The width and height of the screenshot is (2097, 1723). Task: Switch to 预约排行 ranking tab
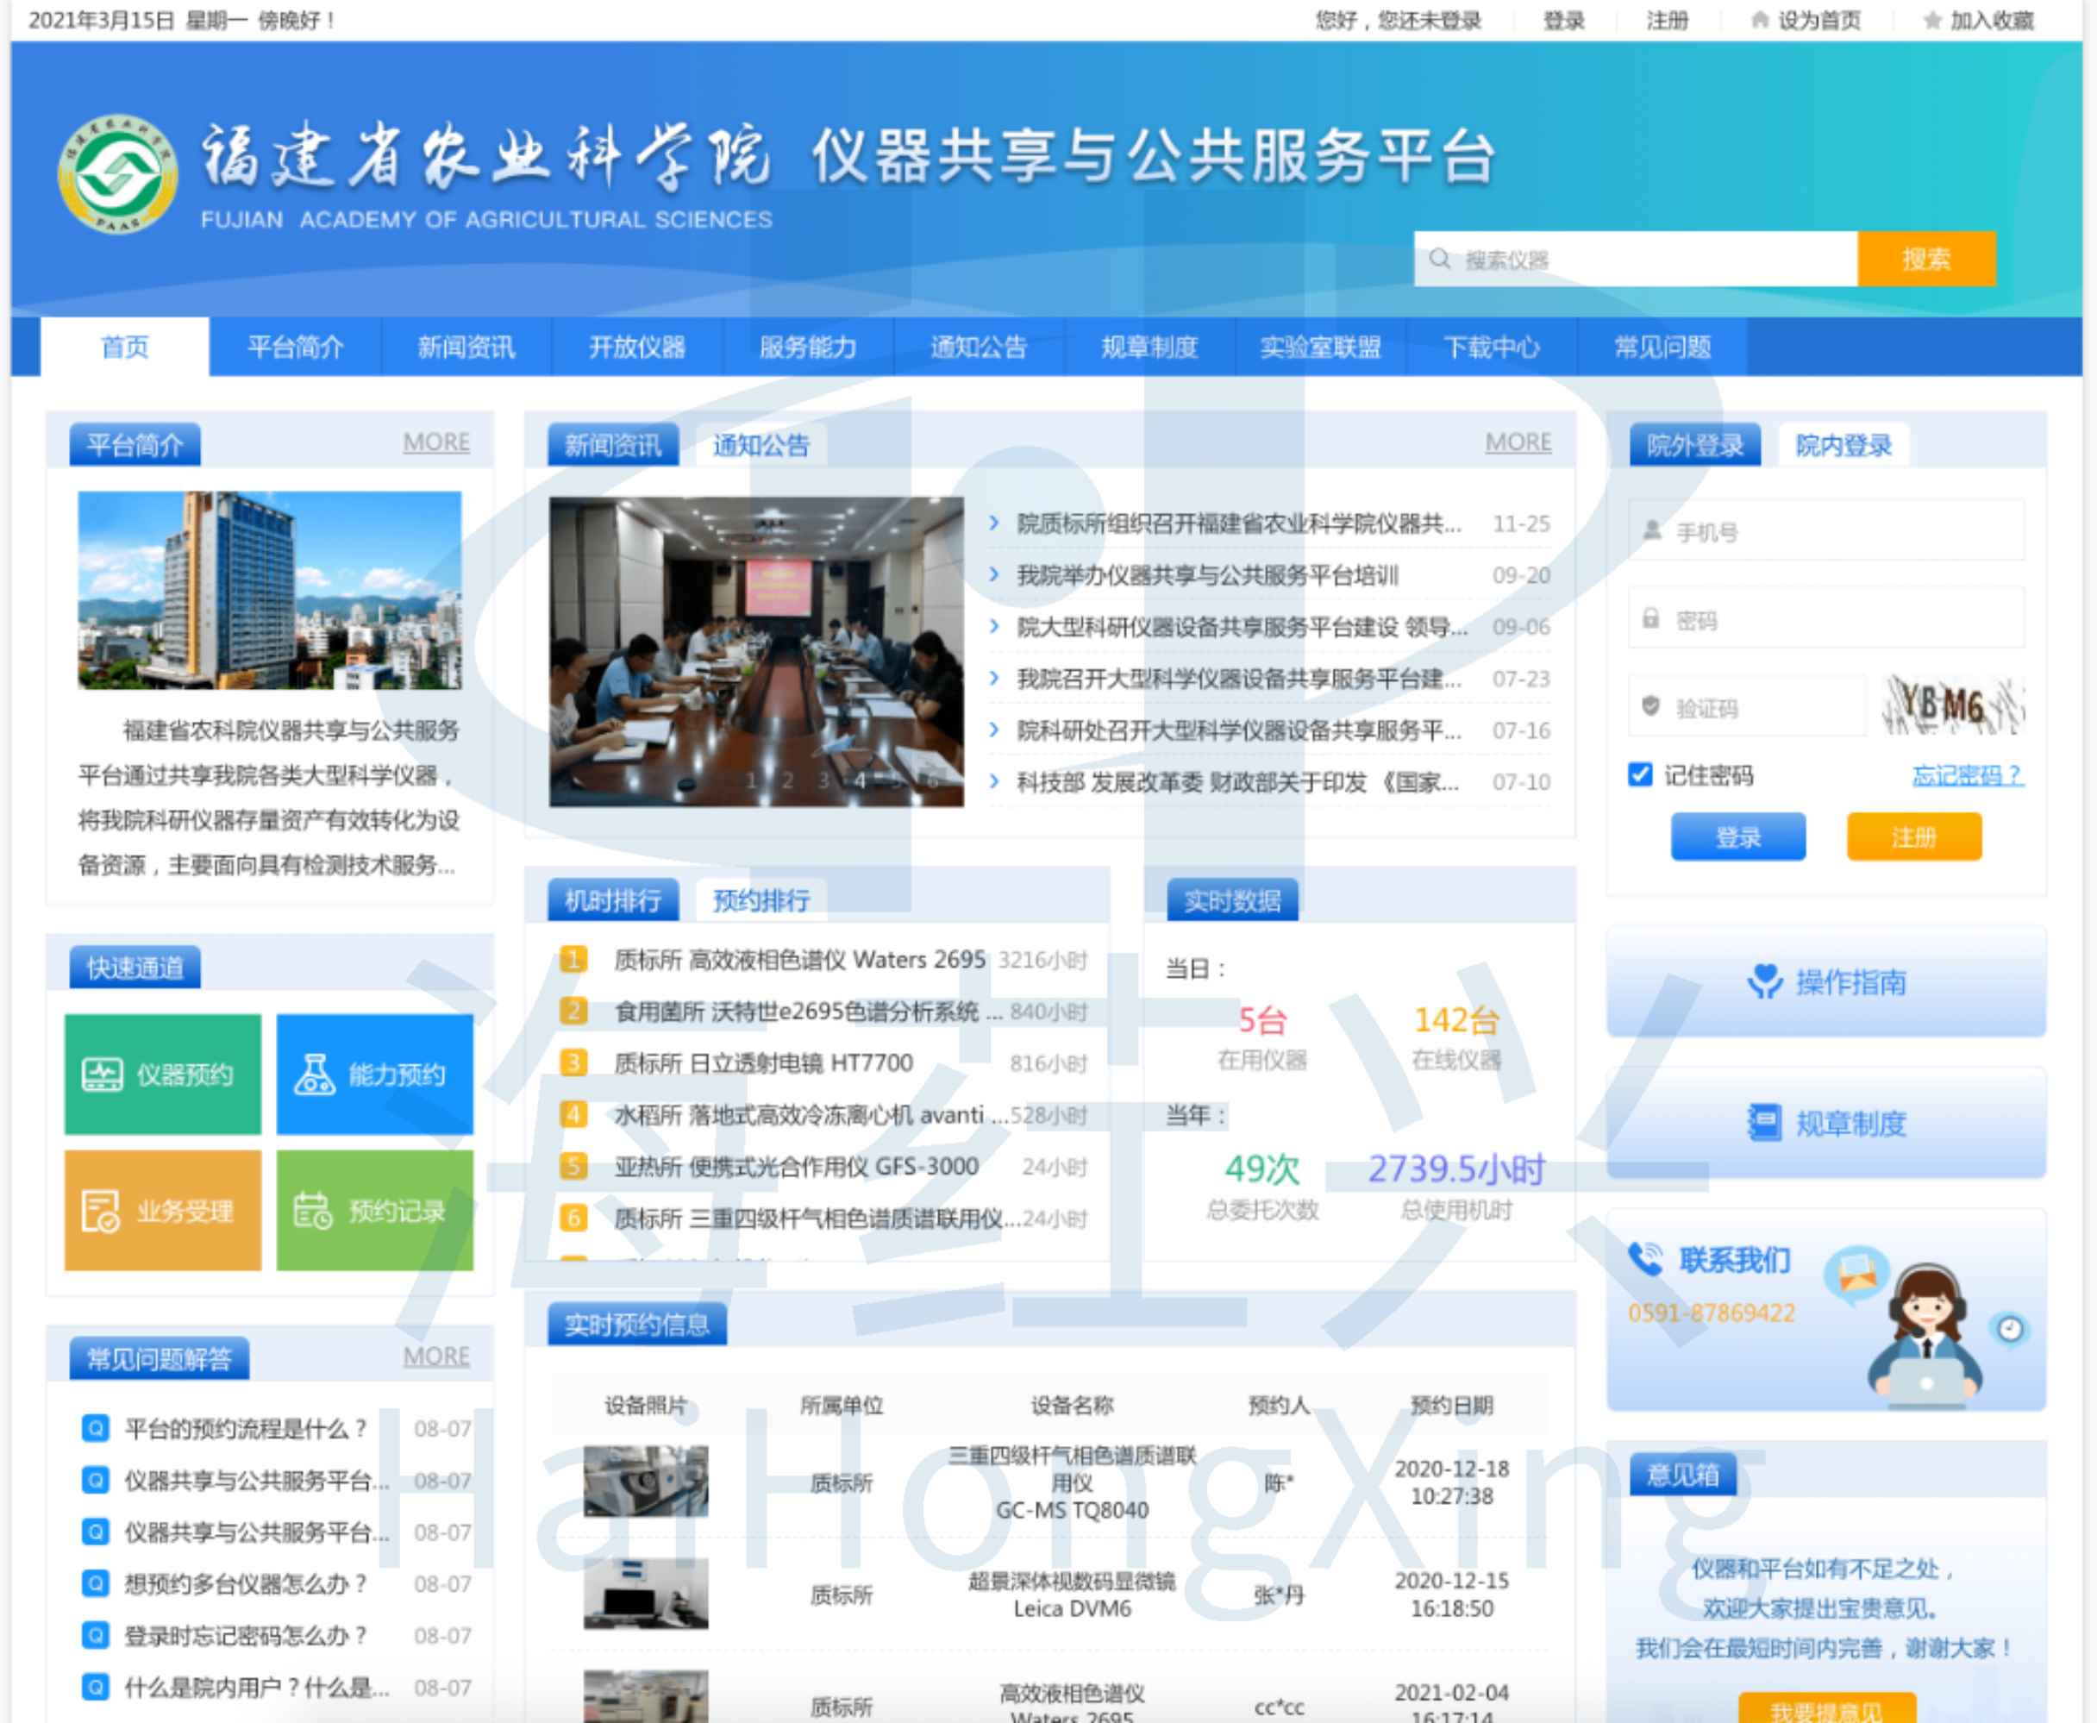(x=761, y=901)
